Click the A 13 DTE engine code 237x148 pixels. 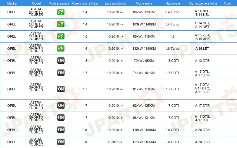tap(202, 61)
